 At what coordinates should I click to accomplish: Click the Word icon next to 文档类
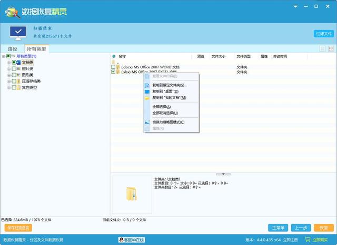pyautogui.click(x=18, y=63)
